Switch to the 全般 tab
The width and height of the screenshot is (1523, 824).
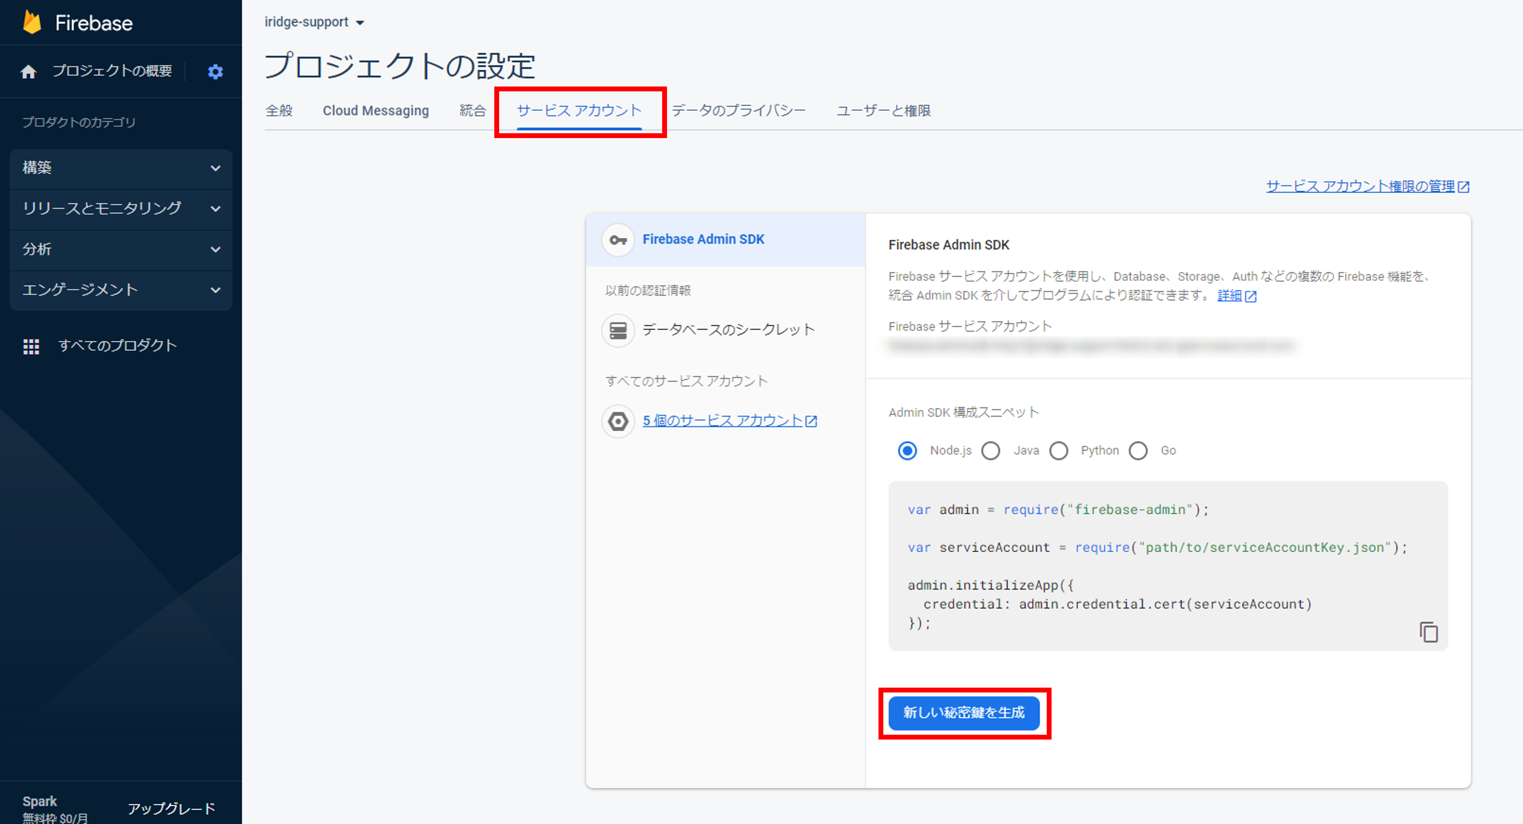coord(279,110)
